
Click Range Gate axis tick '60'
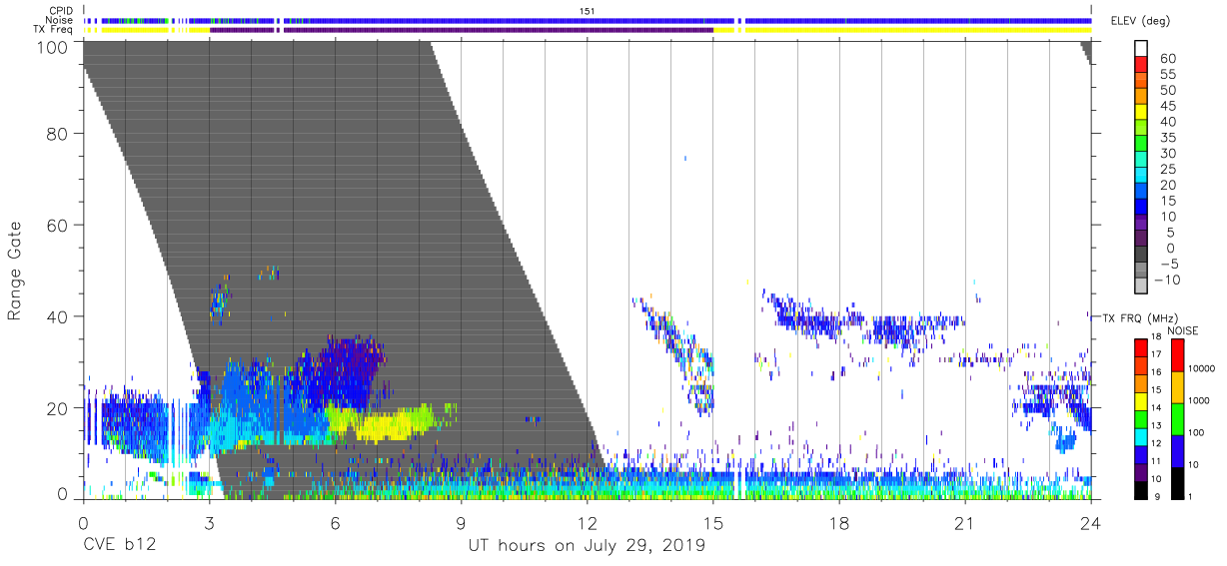pyautogui.click(x=57, y=225)
